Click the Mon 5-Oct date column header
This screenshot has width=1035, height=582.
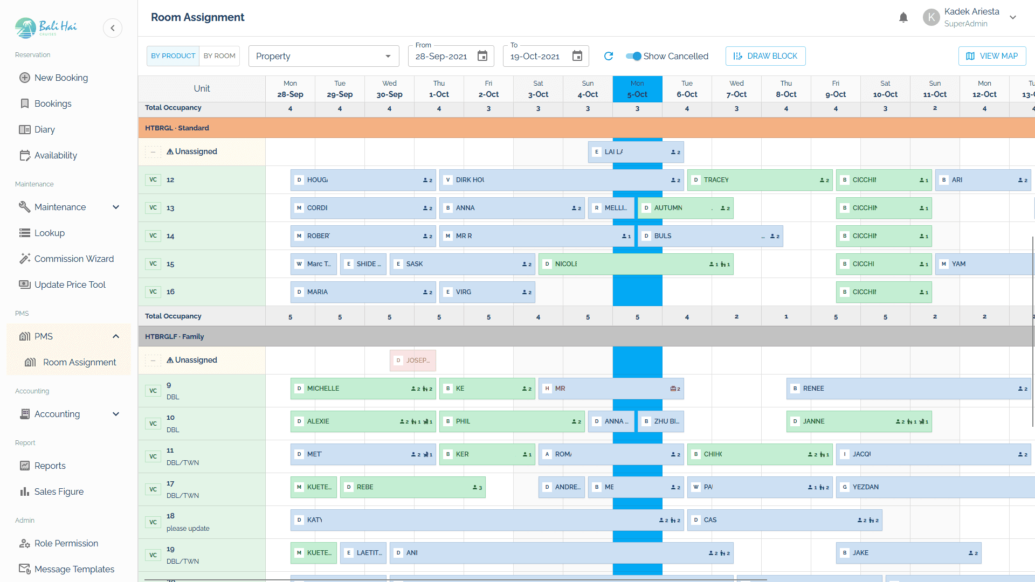[637, 89]
